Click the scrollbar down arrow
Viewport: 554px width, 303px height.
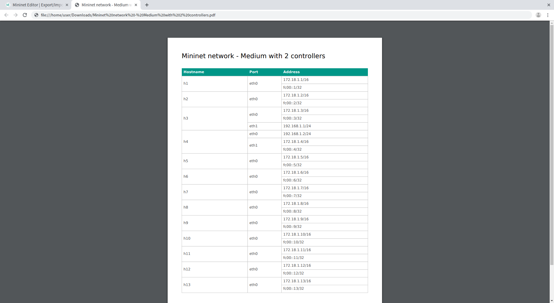(551, 300)
